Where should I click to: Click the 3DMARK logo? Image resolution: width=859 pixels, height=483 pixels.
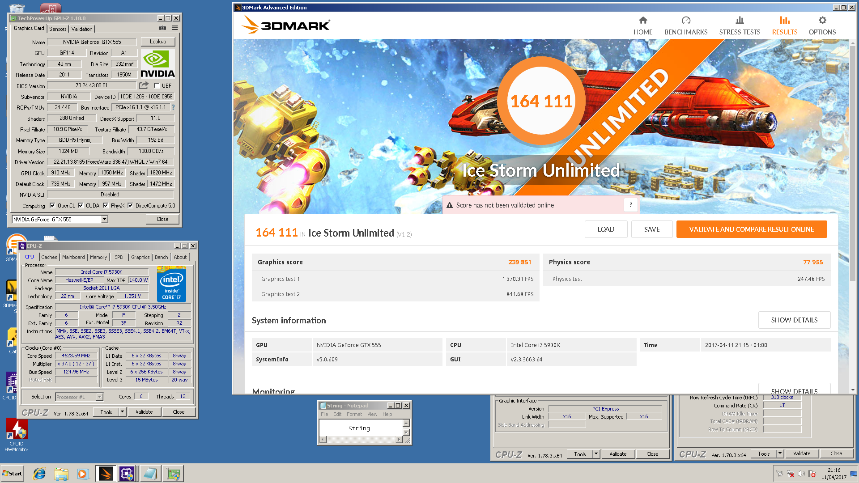[x=286, y=25]
